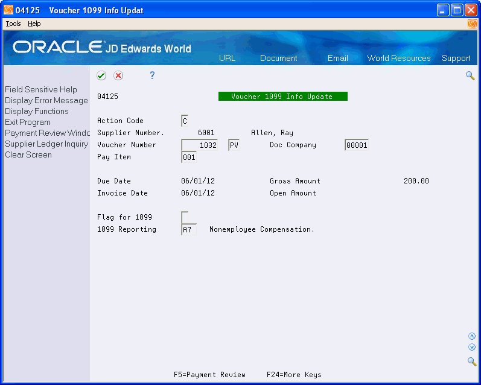The width and height of the screenshot is (481, 385).
Task: Click the green checkmark OK icon
Action: coord(101,75)
